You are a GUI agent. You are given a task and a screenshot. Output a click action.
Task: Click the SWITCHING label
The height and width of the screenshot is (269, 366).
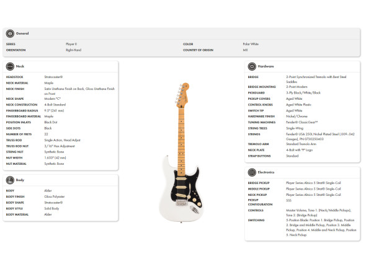coord(256,220)
